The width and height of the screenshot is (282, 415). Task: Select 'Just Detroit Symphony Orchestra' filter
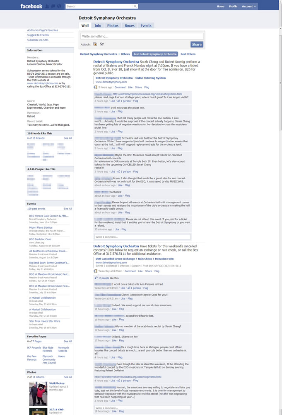(155, 54)
